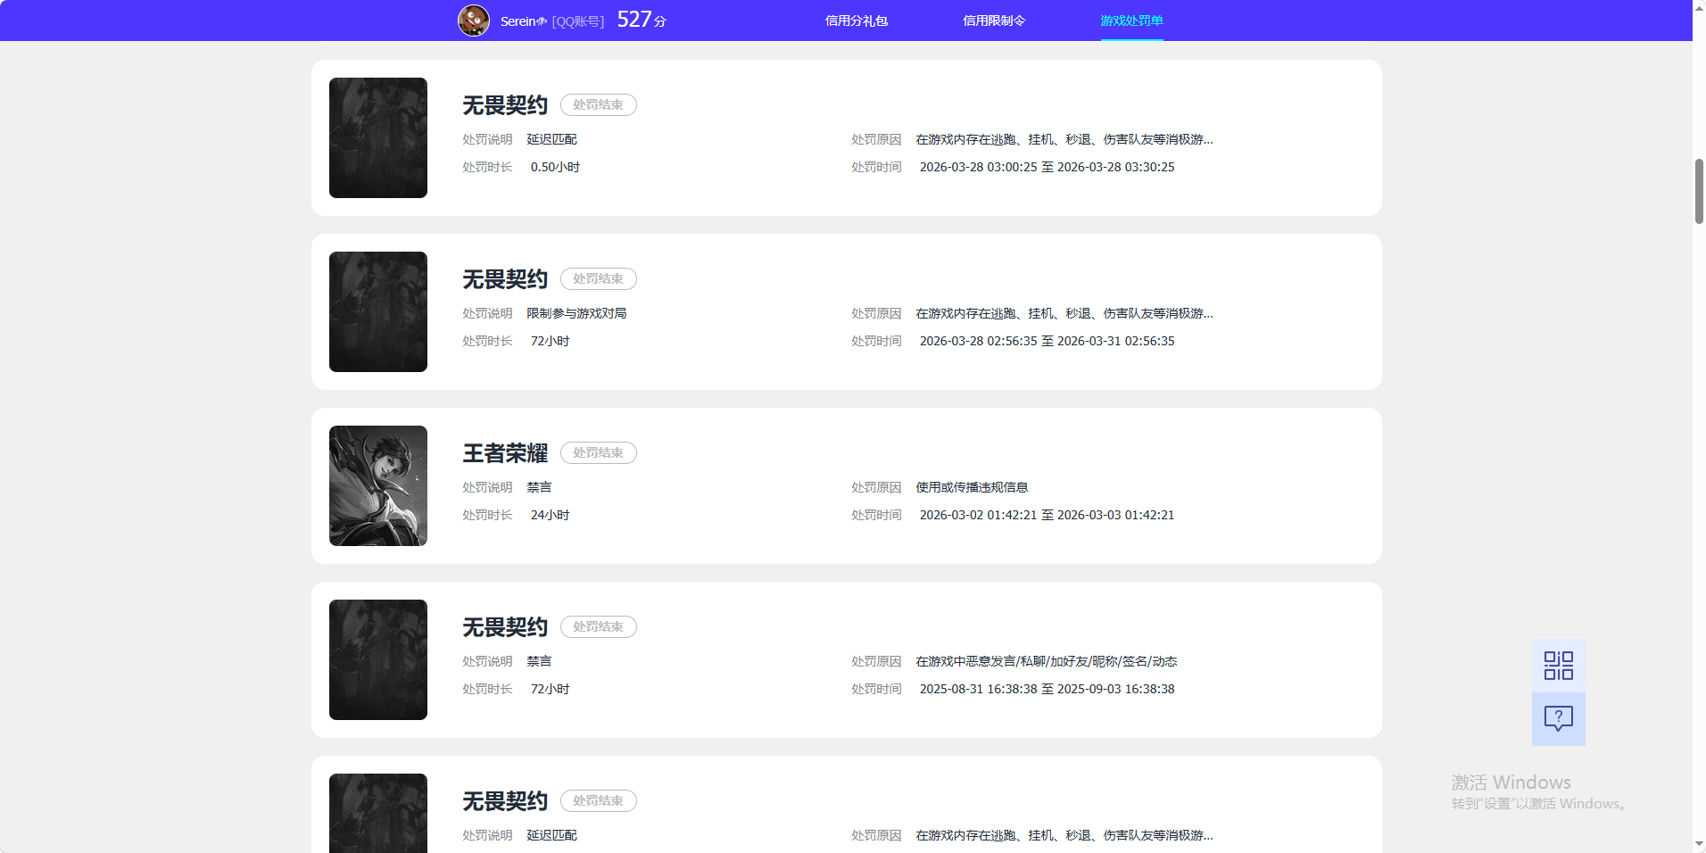Click 禁言 in the 王者荣耀 card

[x=539, y=487]
